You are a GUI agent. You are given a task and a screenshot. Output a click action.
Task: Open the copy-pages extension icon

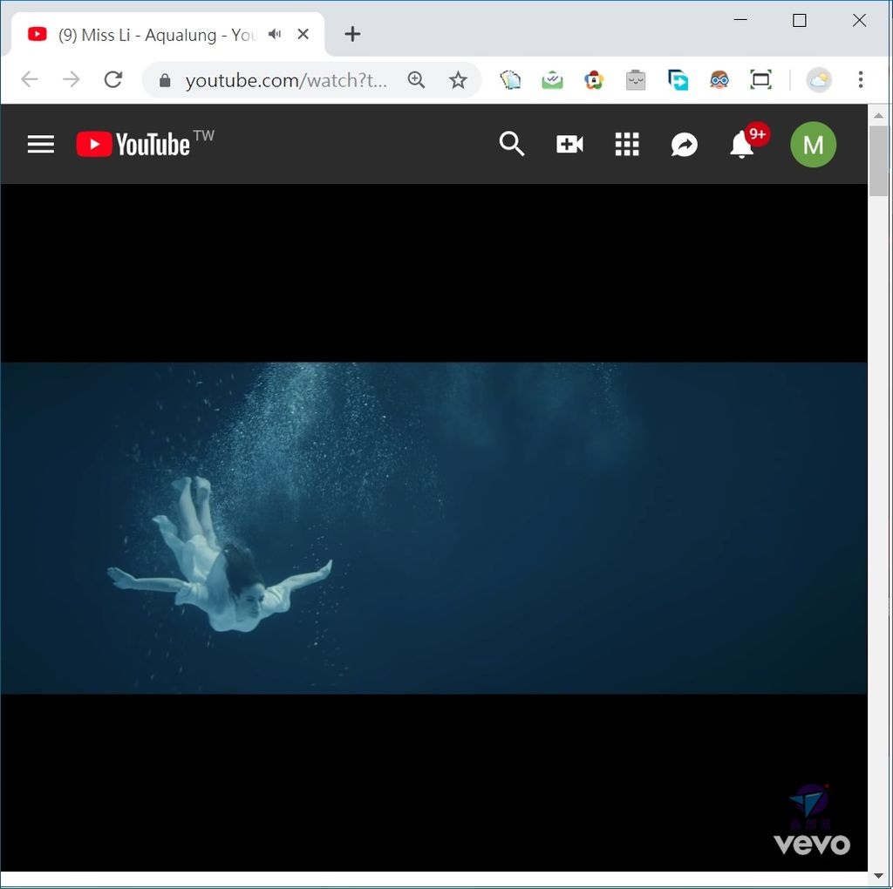coord(510,79)
